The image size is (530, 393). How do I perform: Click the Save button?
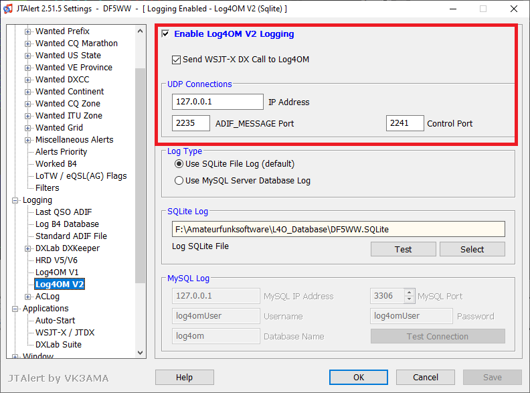[x=493, y=377]
